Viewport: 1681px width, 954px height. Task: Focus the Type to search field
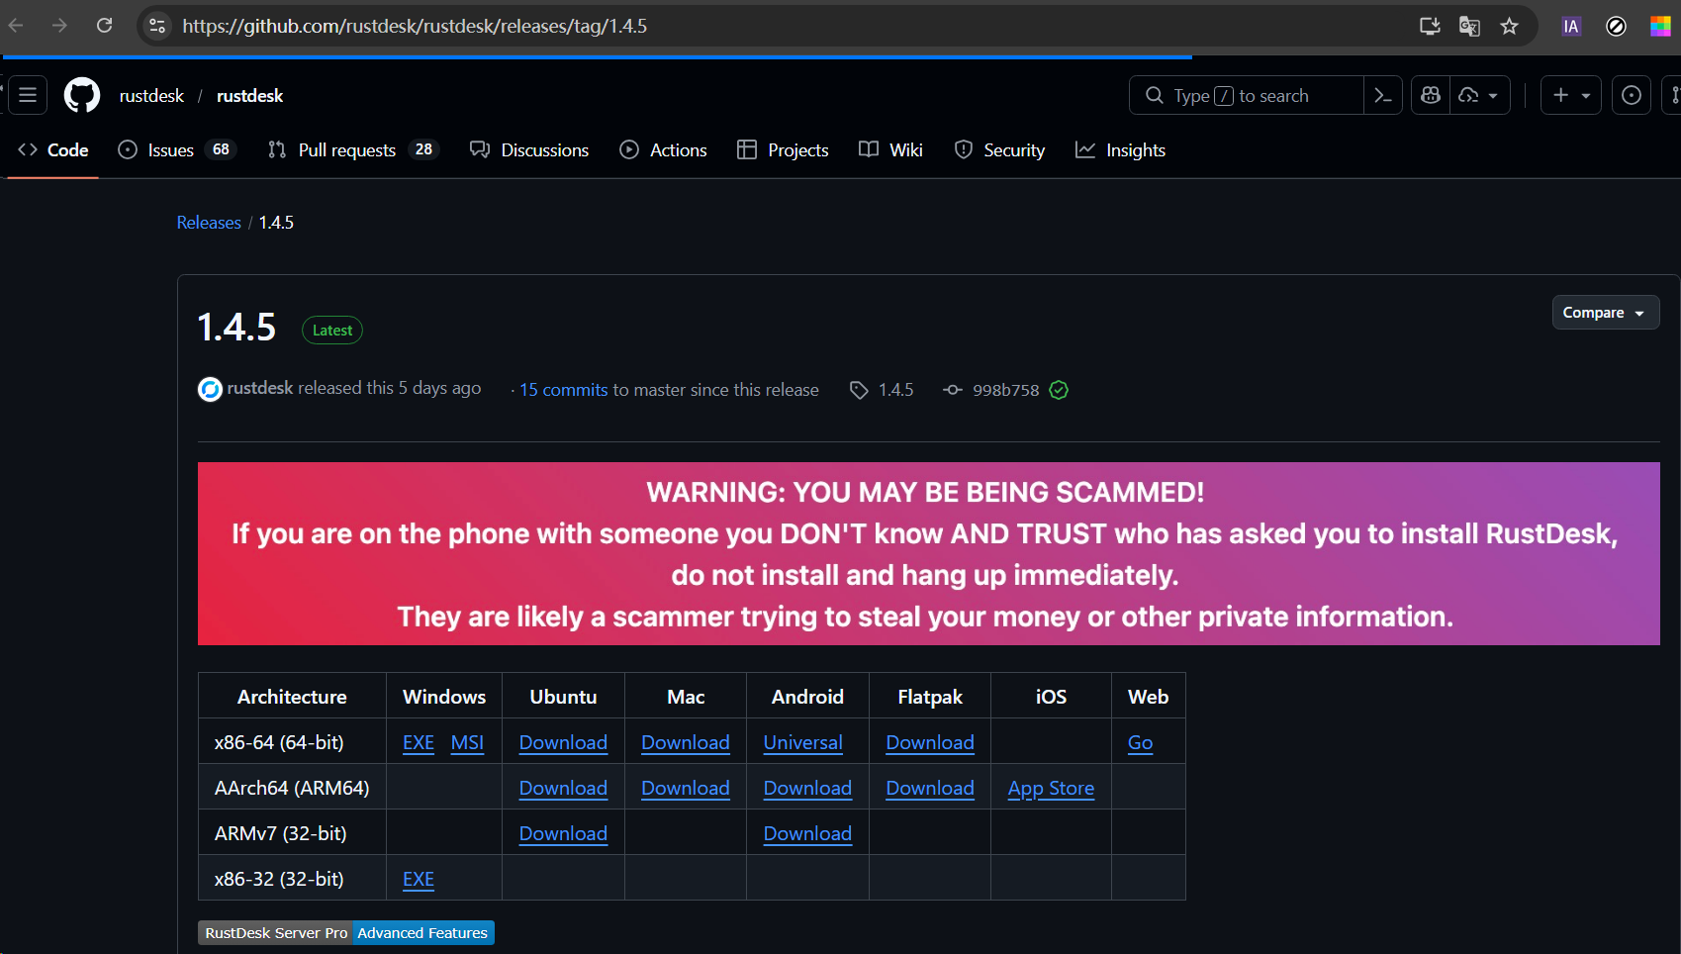tap(1247, 95)
